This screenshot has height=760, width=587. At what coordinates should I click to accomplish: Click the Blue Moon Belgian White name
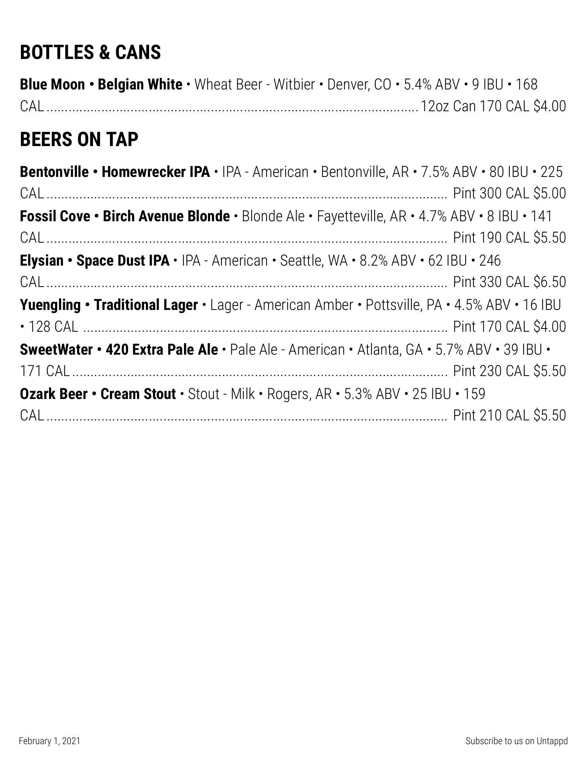pyautogui.click(x=101, y=85)
